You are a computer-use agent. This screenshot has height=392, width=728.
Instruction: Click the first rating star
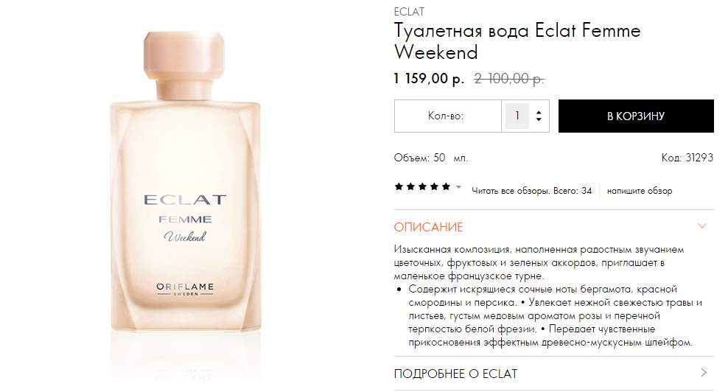(x=399, y=186)
